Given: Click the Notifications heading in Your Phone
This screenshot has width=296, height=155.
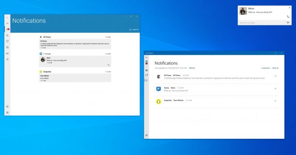Looking at the screenshot, I should [x=166, y=63].
